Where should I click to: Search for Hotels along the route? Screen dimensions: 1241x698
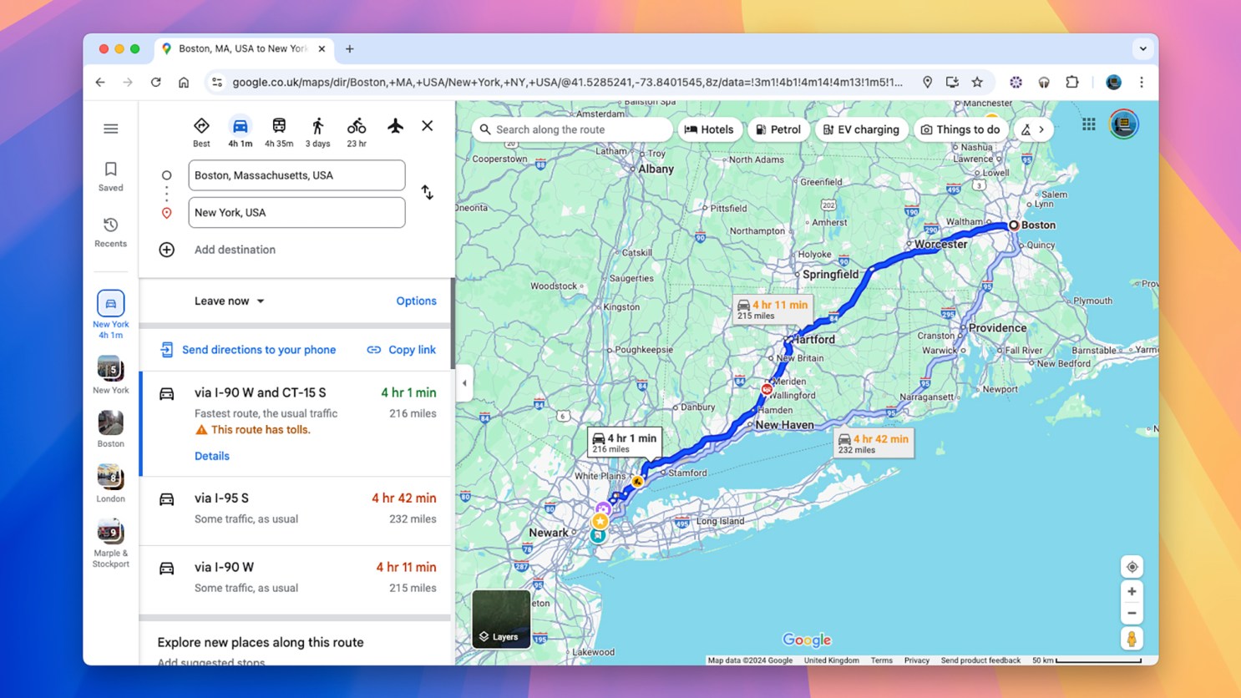click(710, 129)
